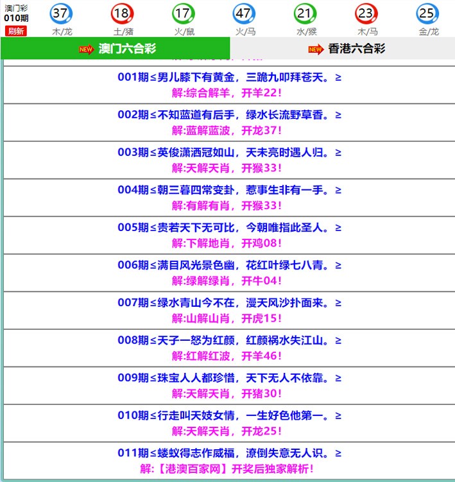This screenshot has height=482, width=455.
Task: Click the 011期 latest poem line
Action: [x=229, y=453]
